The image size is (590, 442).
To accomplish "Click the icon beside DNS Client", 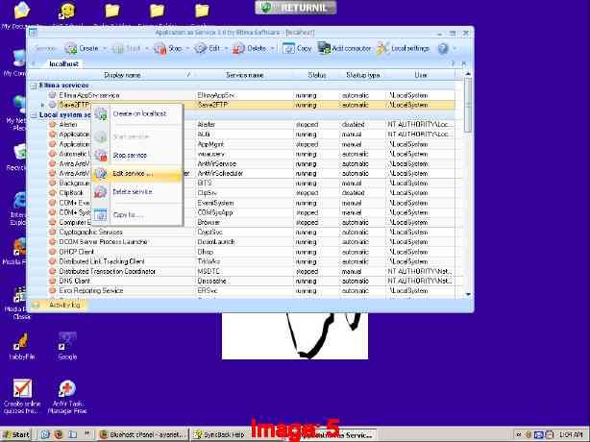I will click(x=53, y=281).
